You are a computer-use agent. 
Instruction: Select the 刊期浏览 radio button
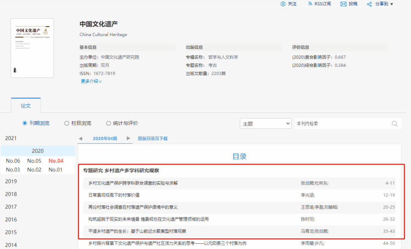[25, 123]
